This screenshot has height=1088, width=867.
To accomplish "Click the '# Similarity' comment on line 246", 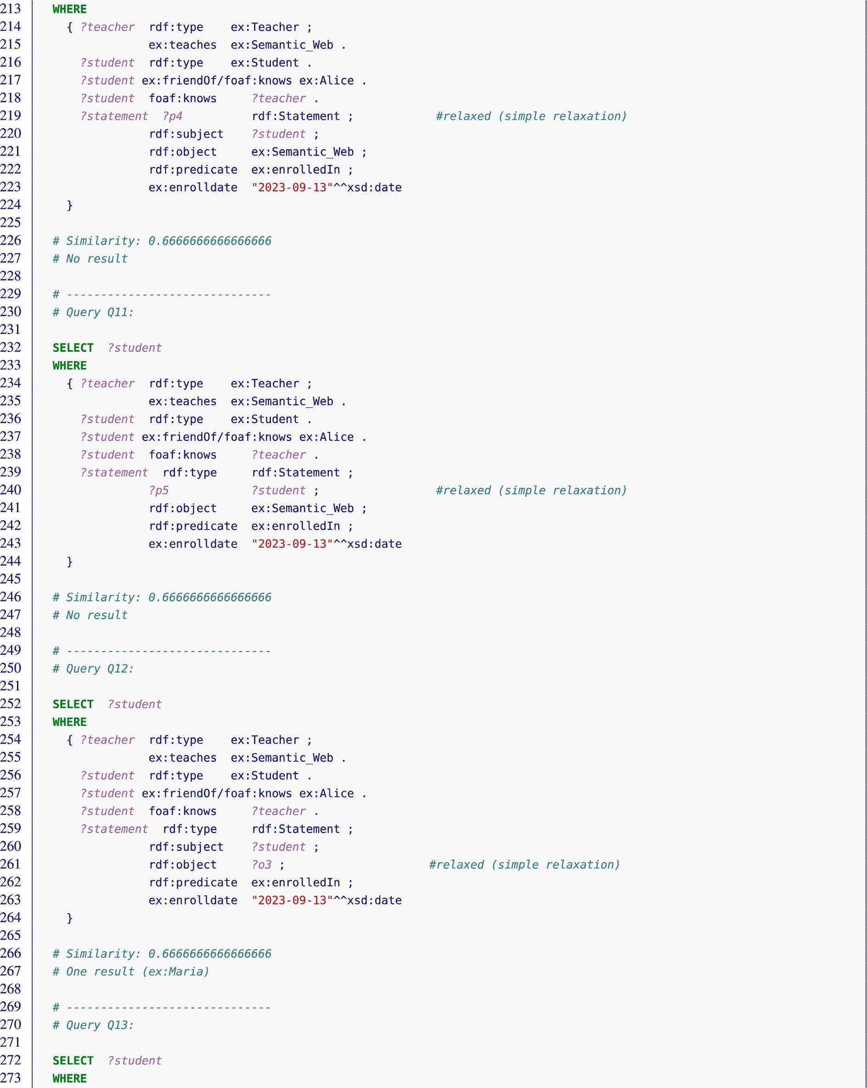I will point(162,597).
